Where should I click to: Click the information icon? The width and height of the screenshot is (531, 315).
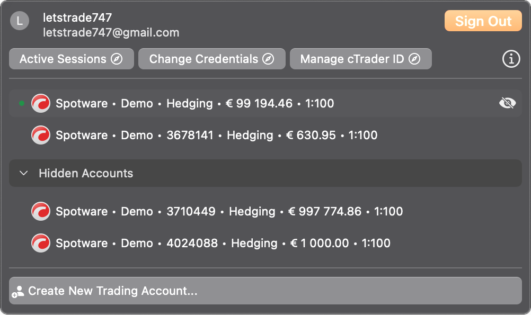click(511, 59)
